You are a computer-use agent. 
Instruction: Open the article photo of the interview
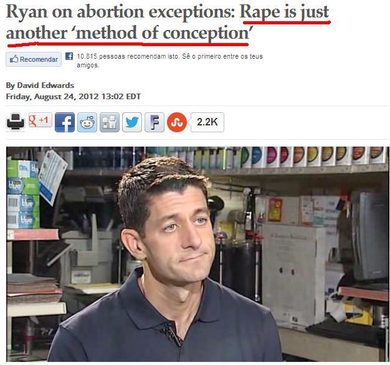point(197,254)
